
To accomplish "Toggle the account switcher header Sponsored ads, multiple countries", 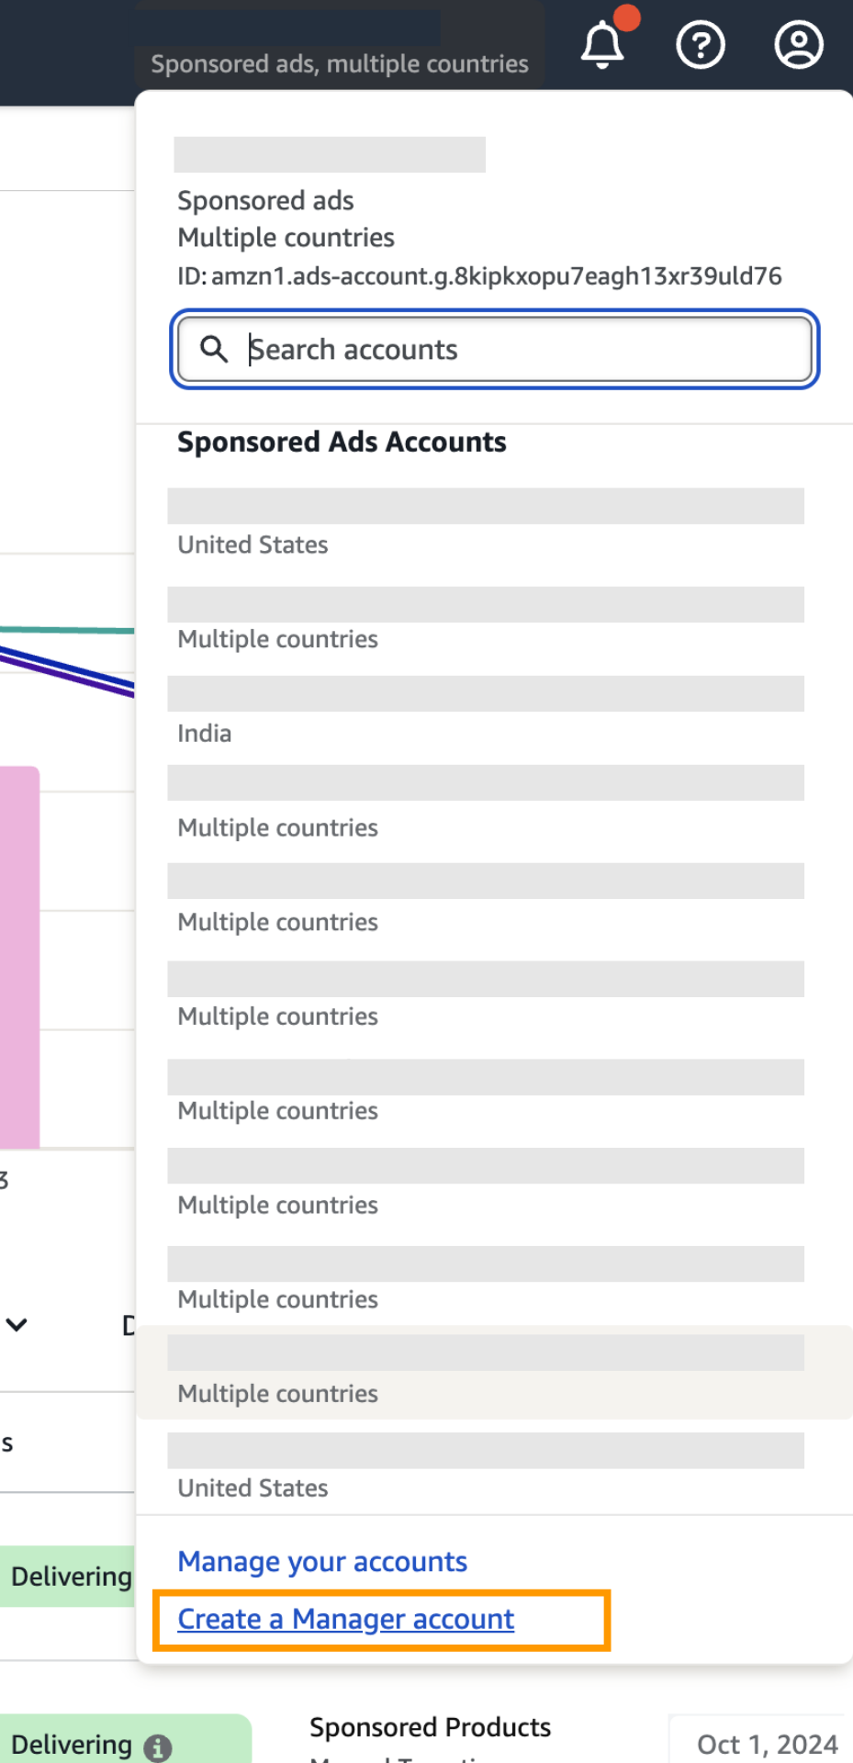I will click(340, 63).
